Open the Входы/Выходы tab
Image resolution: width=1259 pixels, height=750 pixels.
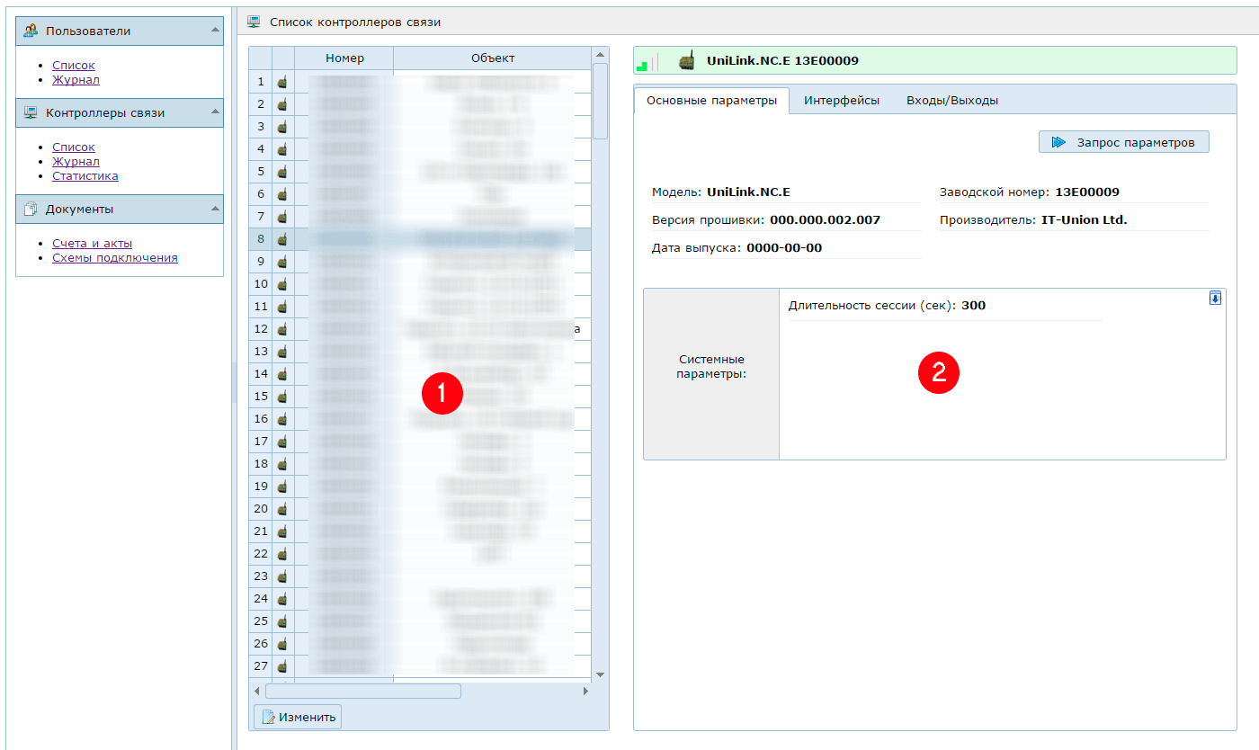(x=951, y=101)
